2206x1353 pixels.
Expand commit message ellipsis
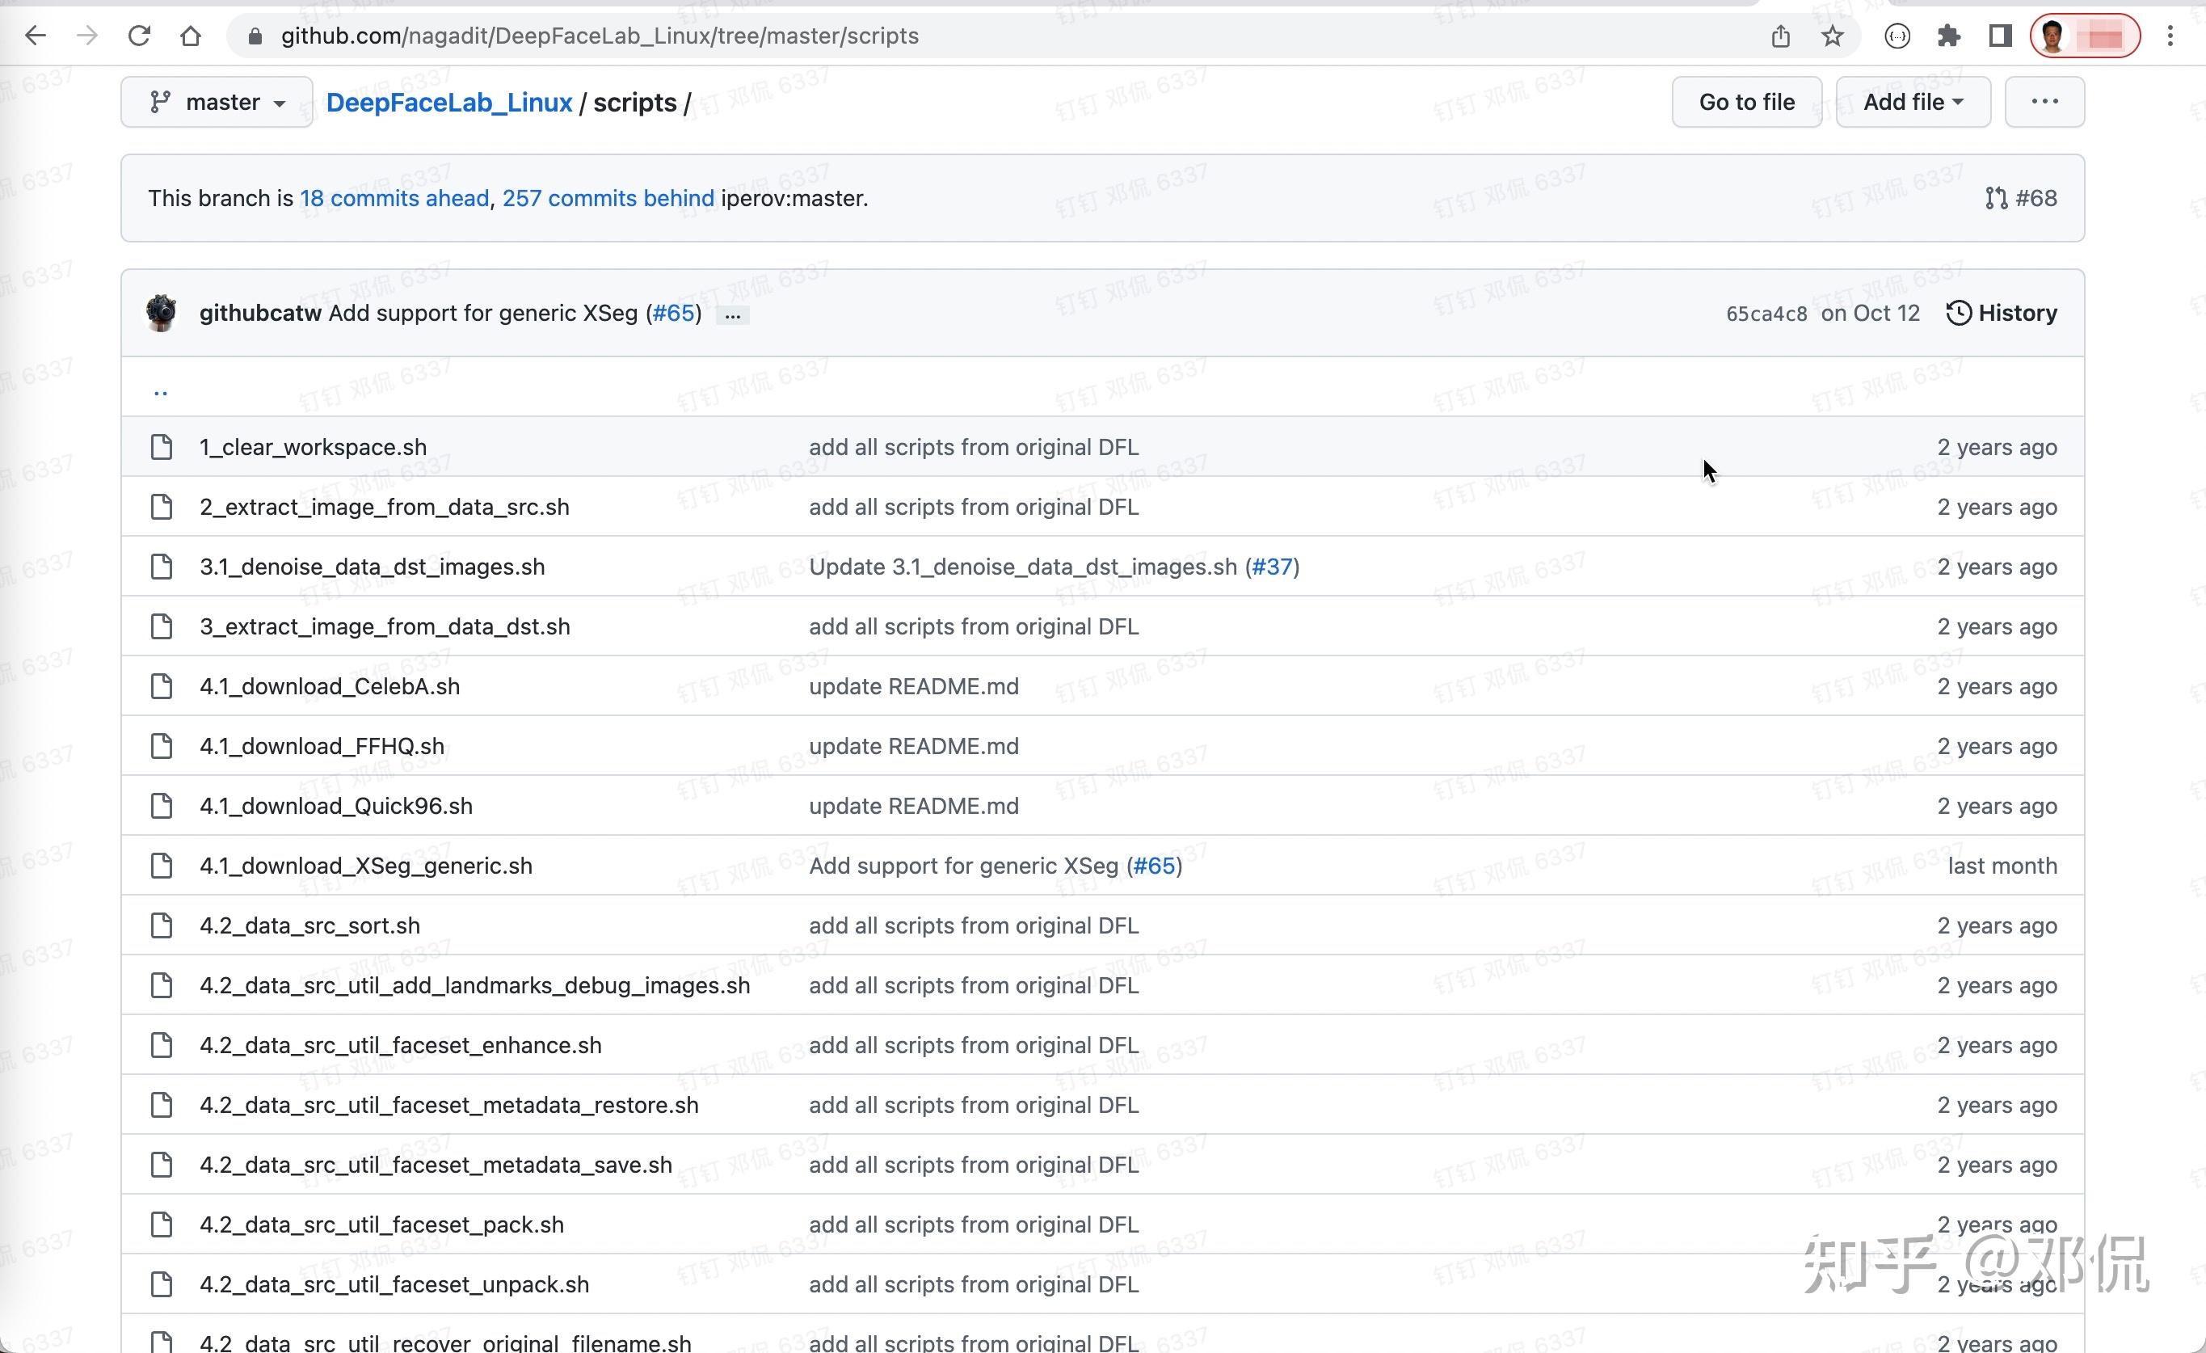732,314
